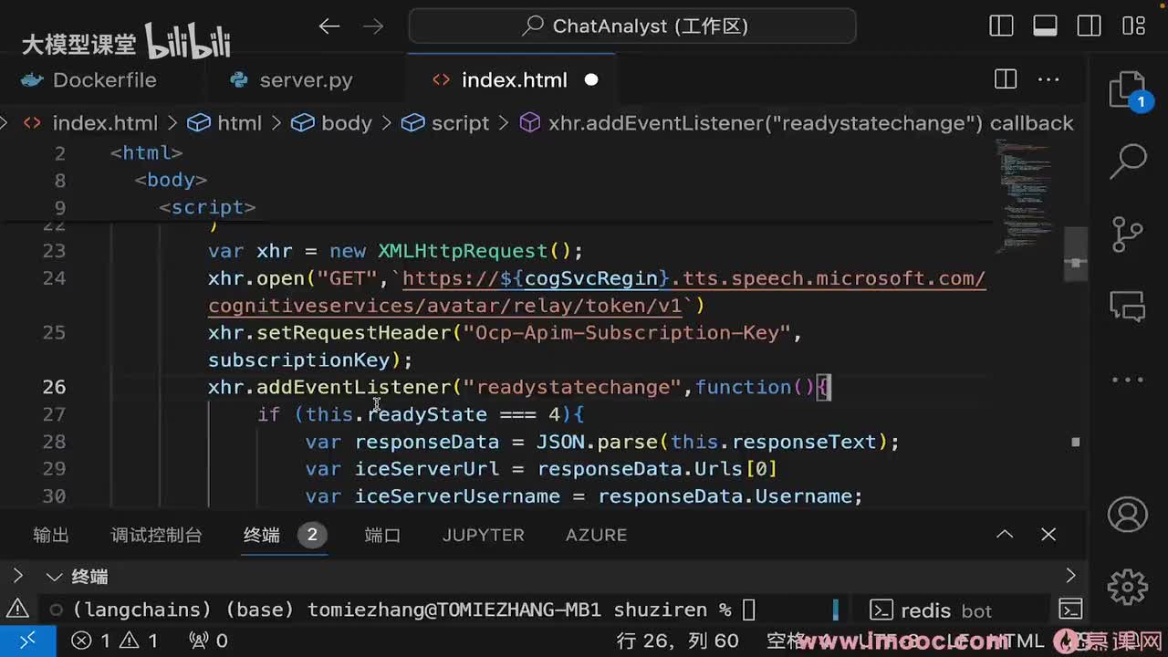Open the Source Control view
This screenshot has width=1168, height=657.
tap(1128, 234)
